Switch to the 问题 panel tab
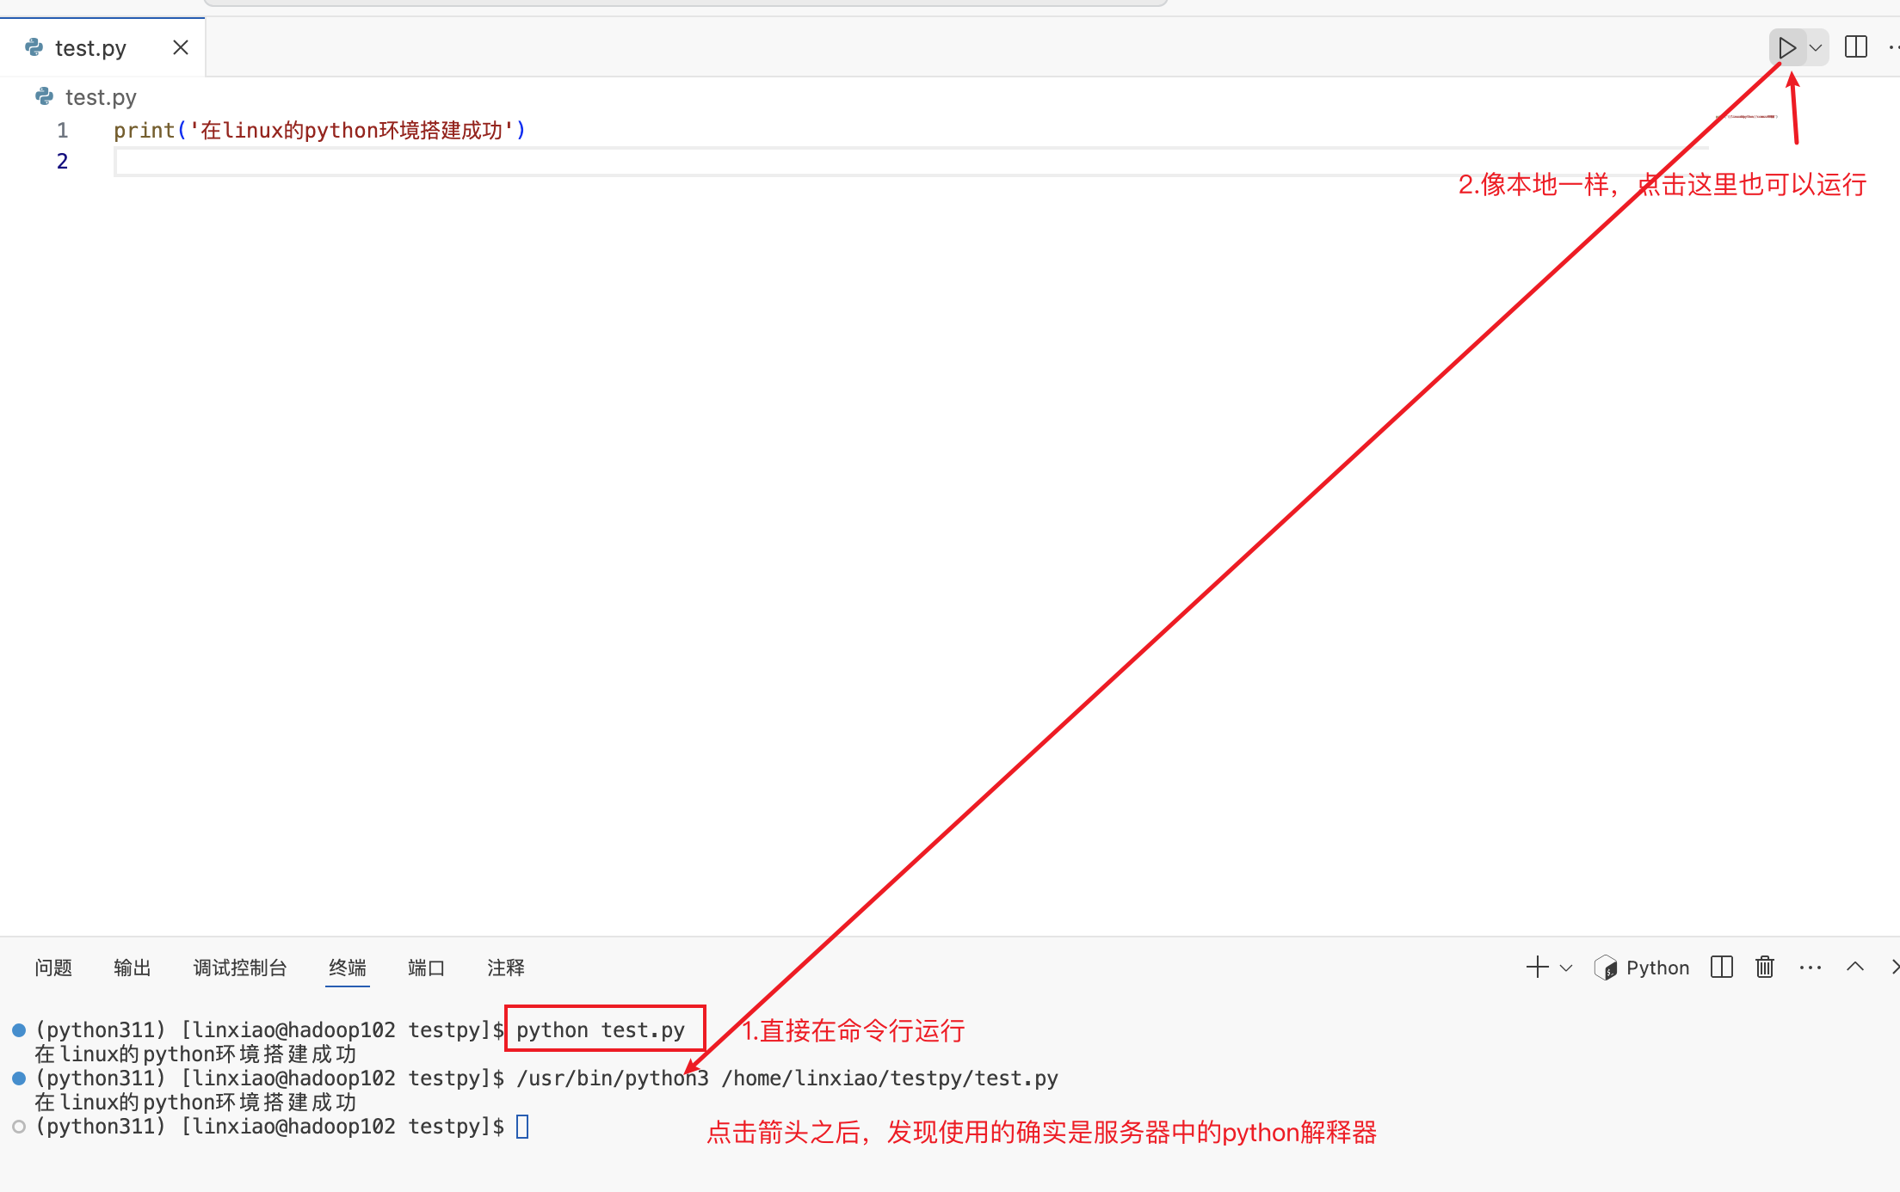1900x1192 pixels. coord(53,968)
